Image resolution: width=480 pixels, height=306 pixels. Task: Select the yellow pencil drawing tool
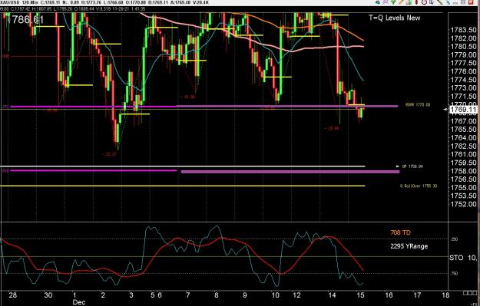click(401, 2)
